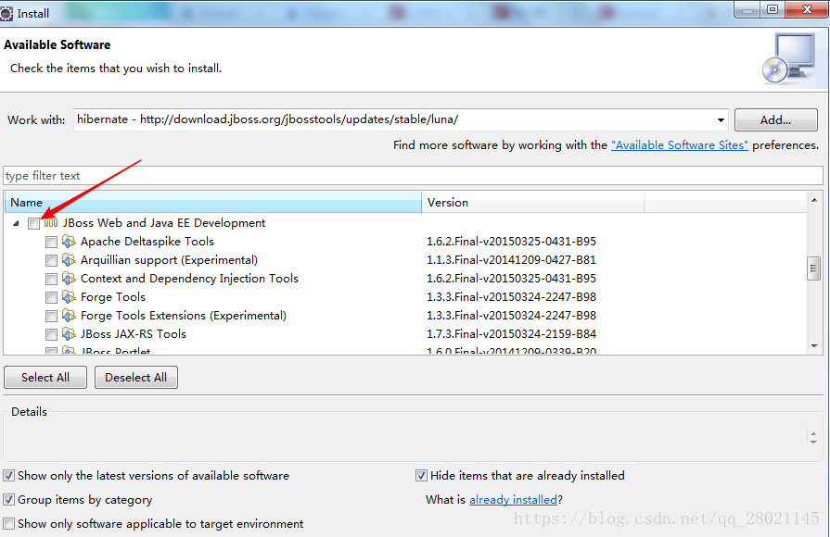The width and height of the screenshot is (830, 537).
Task: Toggle Show only the latest versions
Action: (9, 476)
